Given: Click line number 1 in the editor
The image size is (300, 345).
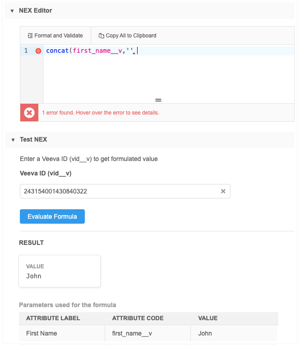Looking at the screenshot, I should 26,51.
